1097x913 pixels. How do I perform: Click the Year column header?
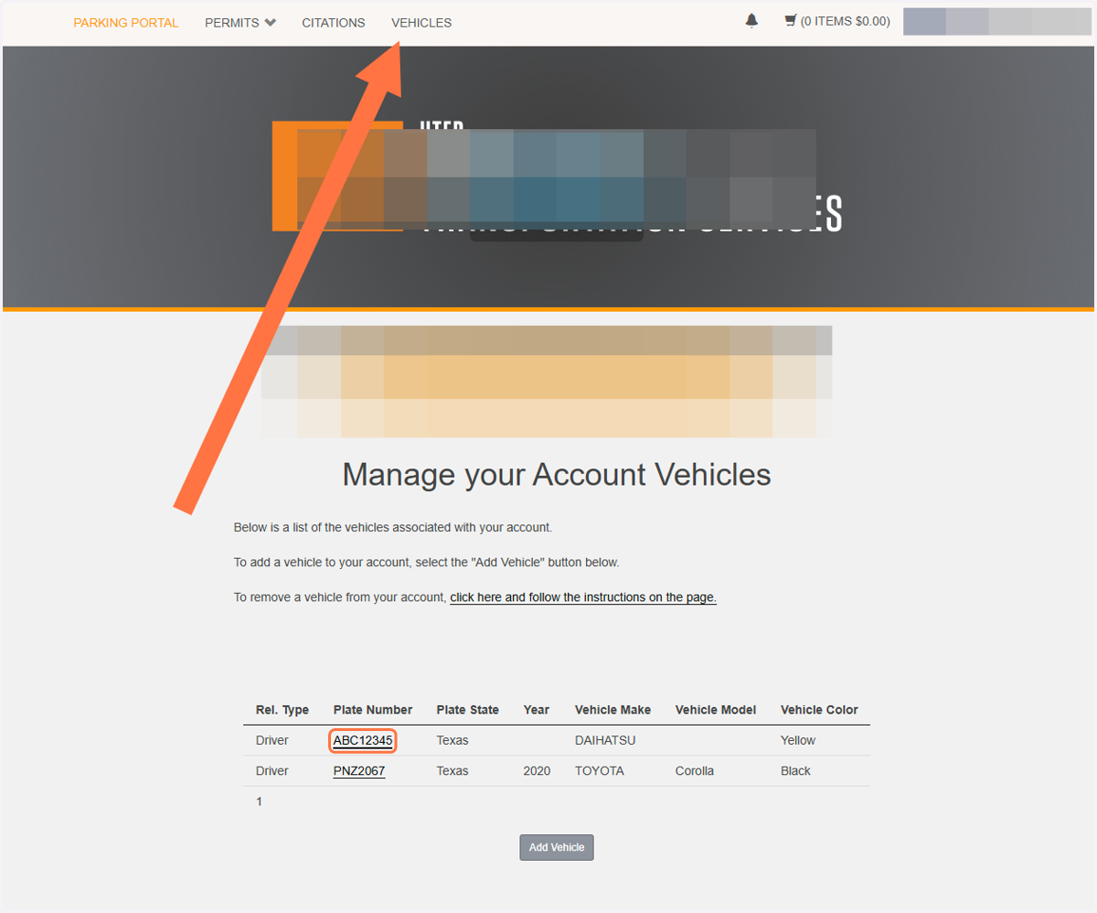coord(537,710)
